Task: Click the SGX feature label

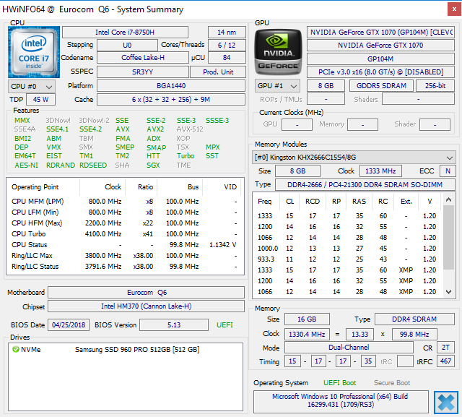Action: (153, 165)
